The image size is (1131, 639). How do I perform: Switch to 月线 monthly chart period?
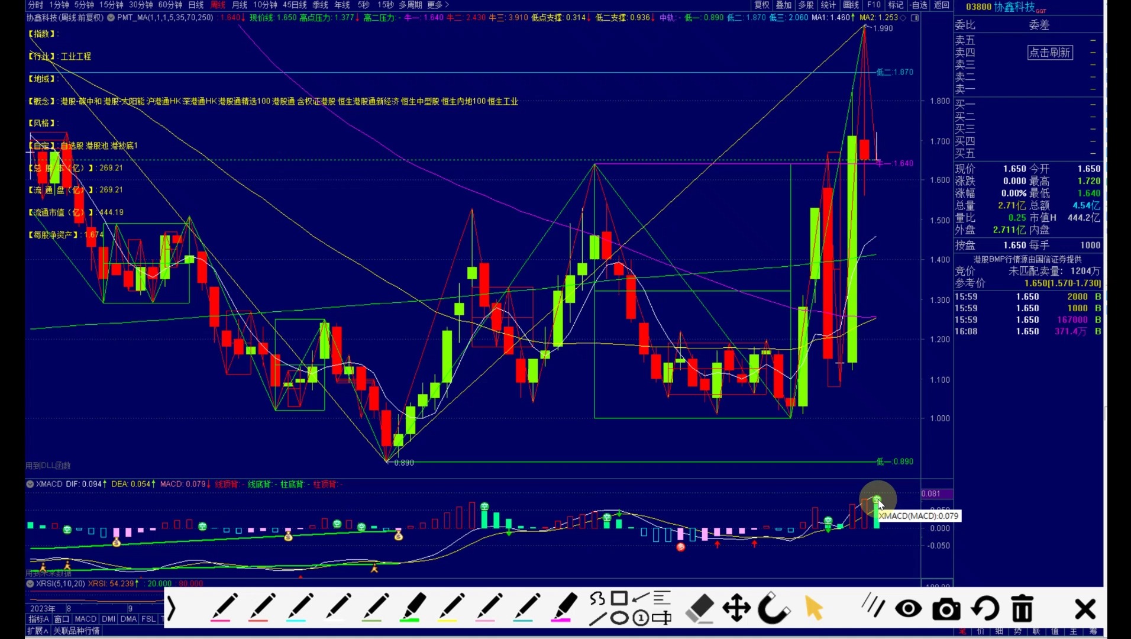[240, 5]
